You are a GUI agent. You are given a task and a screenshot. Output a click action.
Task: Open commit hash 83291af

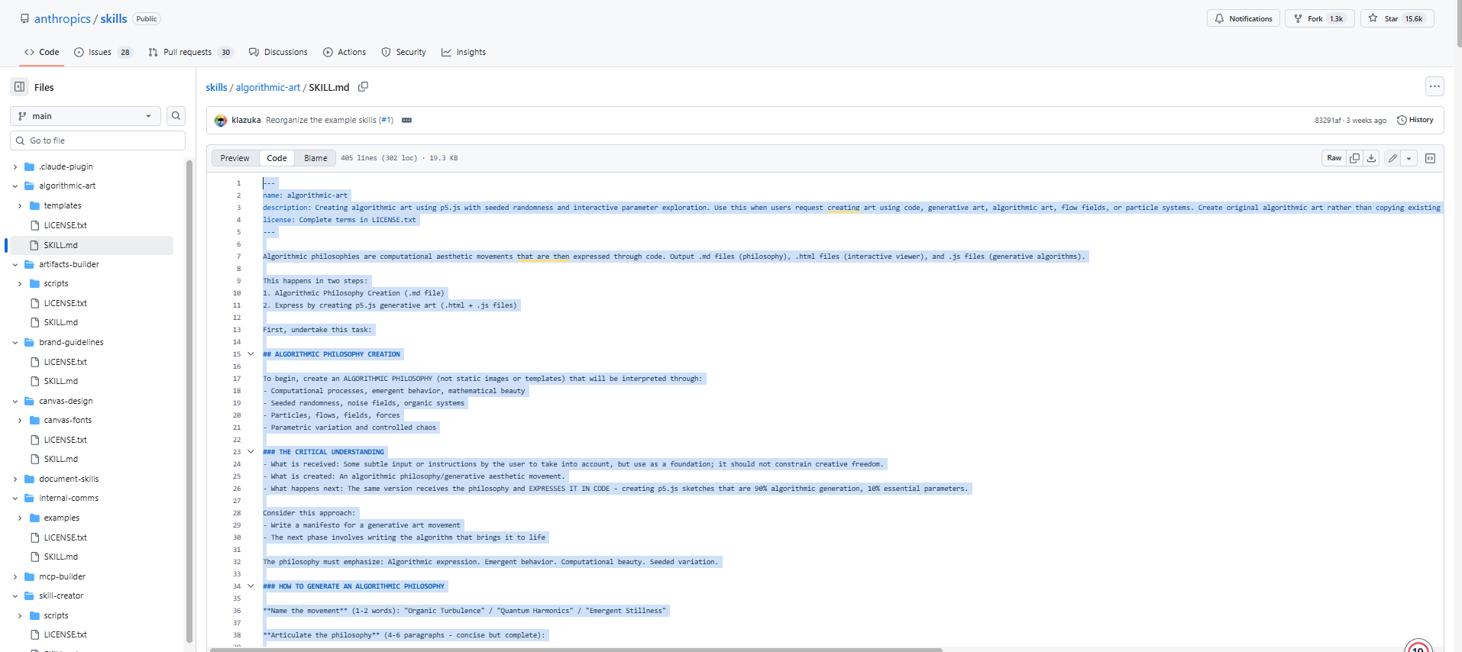[1328, 121]
